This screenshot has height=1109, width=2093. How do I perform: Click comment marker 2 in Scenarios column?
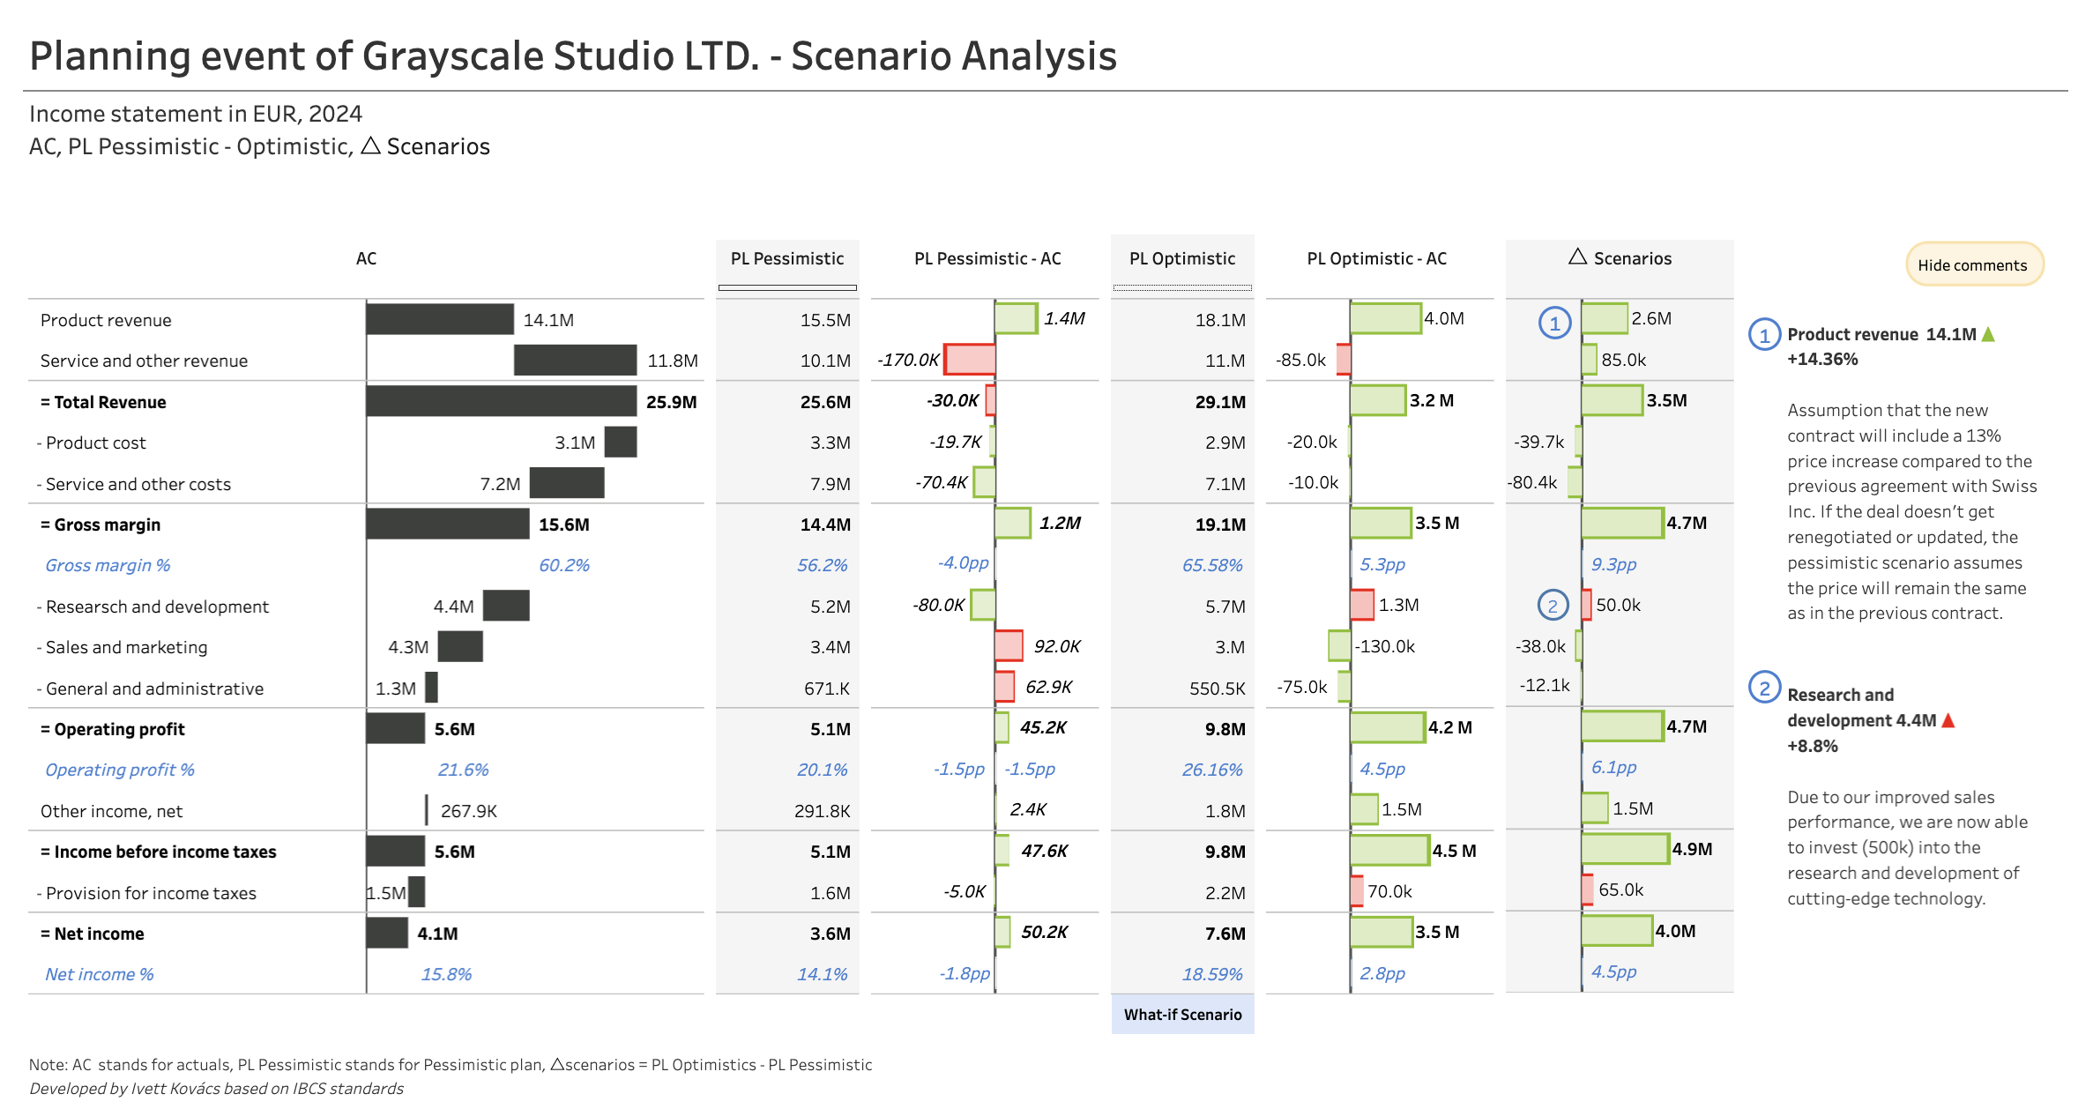[x=1553, y=606]
